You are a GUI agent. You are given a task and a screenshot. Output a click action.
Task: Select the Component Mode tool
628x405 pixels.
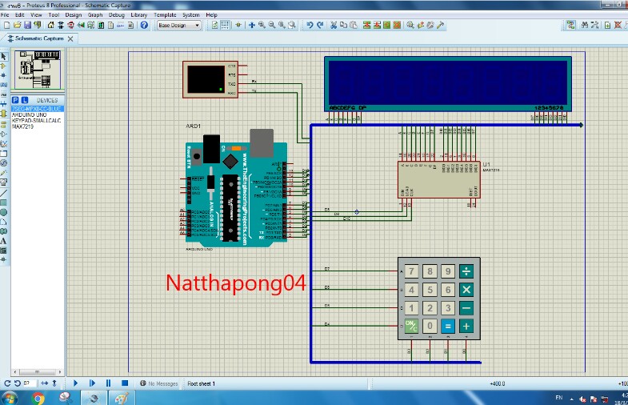(x=4, y=66)
